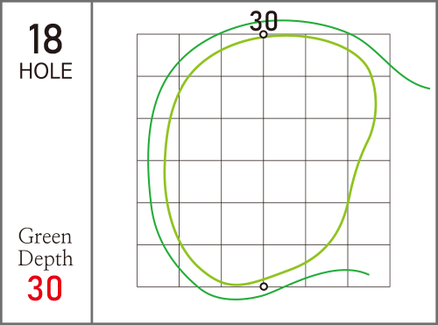Viewport: 438px width, 325px height.
Task: Click the word Green in the left panel
Action: pyautogui.click(x=45, y=236)
